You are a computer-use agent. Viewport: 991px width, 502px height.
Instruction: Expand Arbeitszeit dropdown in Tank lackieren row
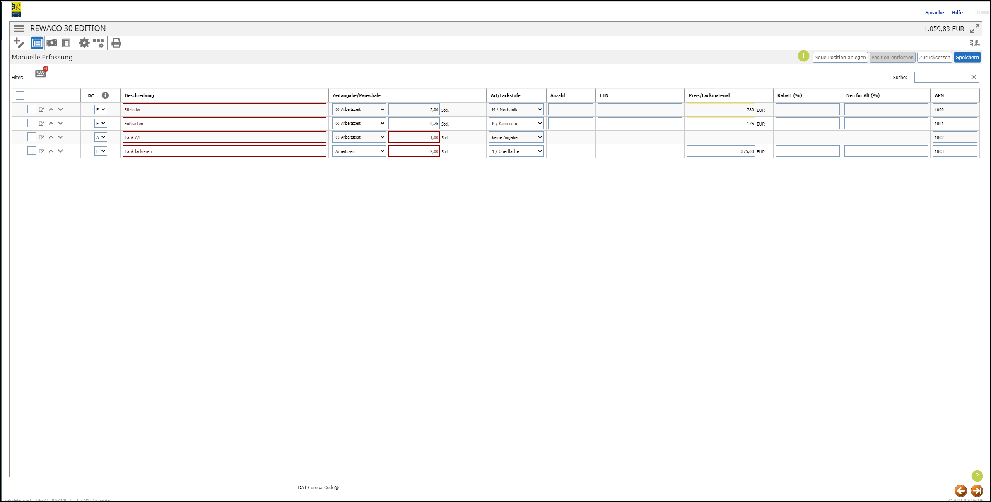click(x=359, y=151)
